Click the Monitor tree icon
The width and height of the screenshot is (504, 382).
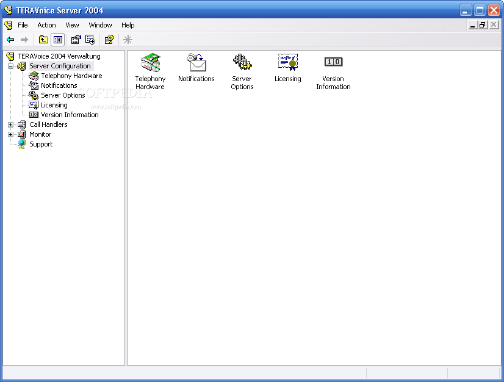[x=21, y=134]
